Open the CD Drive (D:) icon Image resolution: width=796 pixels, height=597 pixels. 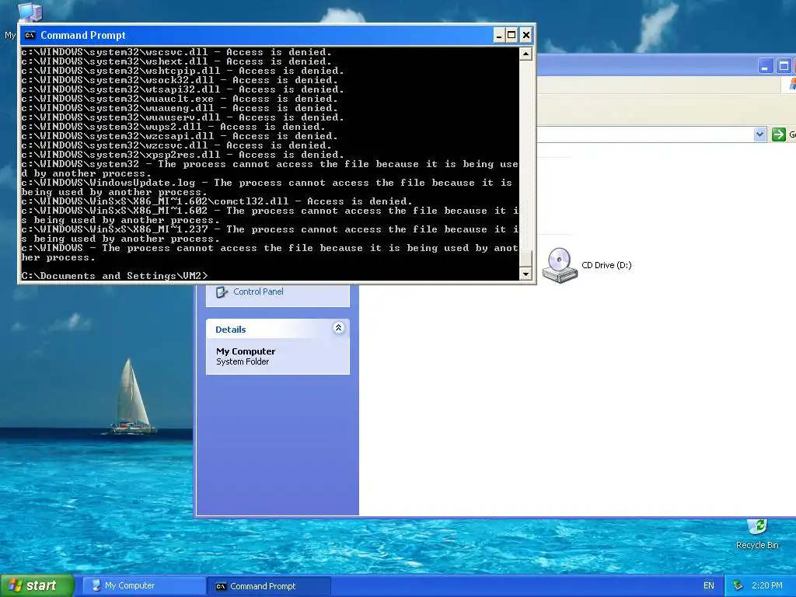coord(560,265)
